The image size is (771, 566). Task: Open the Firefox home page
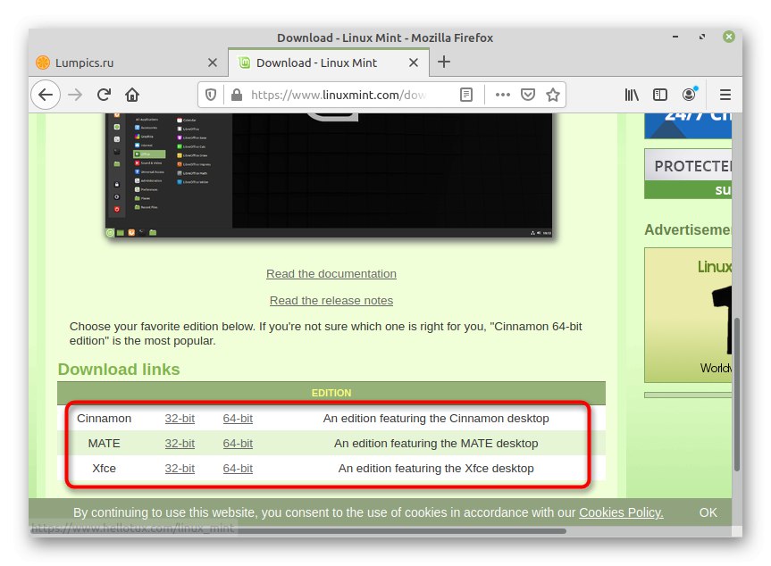point(132,95)
